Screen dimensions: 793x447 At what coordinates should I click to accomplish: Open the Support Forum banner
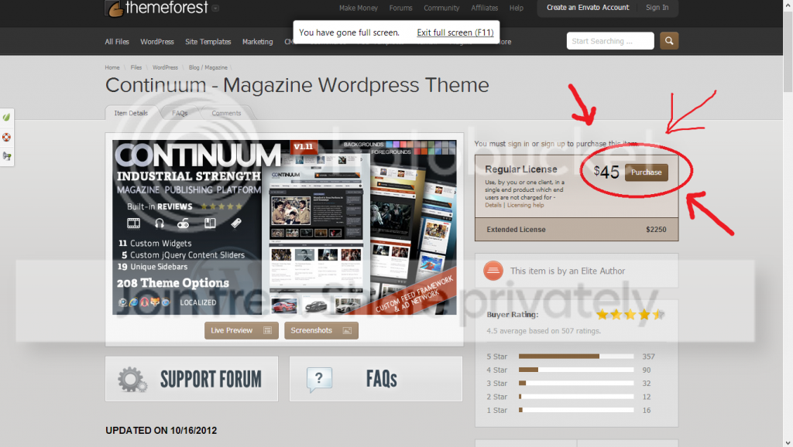click(192, 379)
